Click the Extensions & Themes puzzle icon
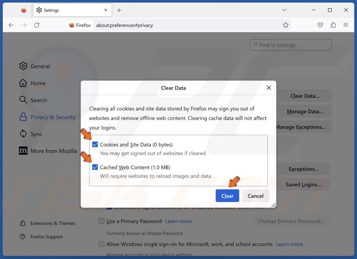Viewport: 357px width, 259px height. (23, 223)
